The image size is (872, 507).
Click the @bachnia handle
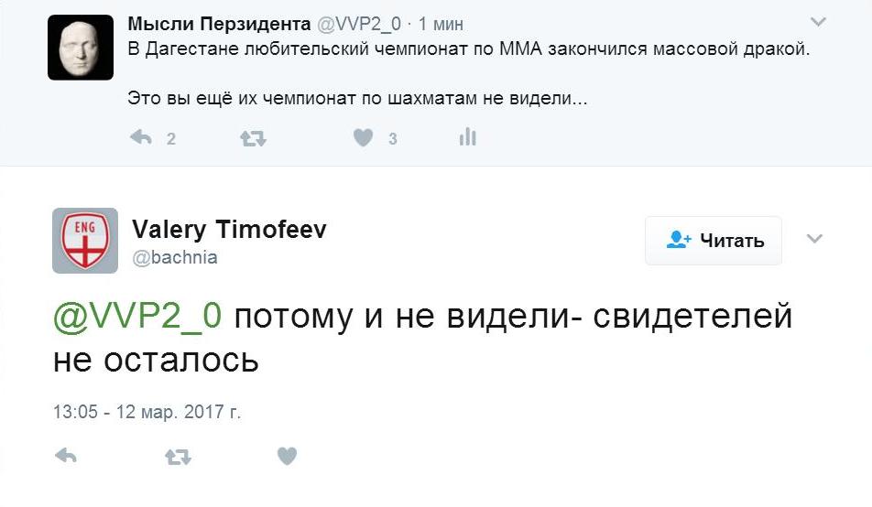[175, 257]
